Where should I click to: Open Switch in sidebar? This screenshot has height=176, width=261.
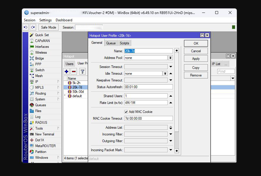(x=45, y=70)
